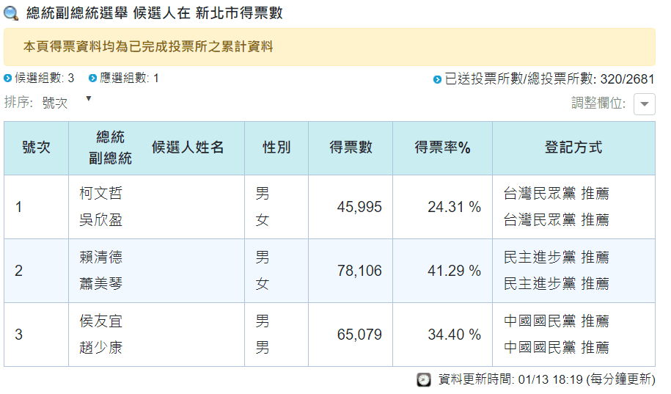Viewport: 671px width, 394px height.
Task: Click 民主進步黨 推薦 in 賴清德's line
Action: [x=557, y=258]
